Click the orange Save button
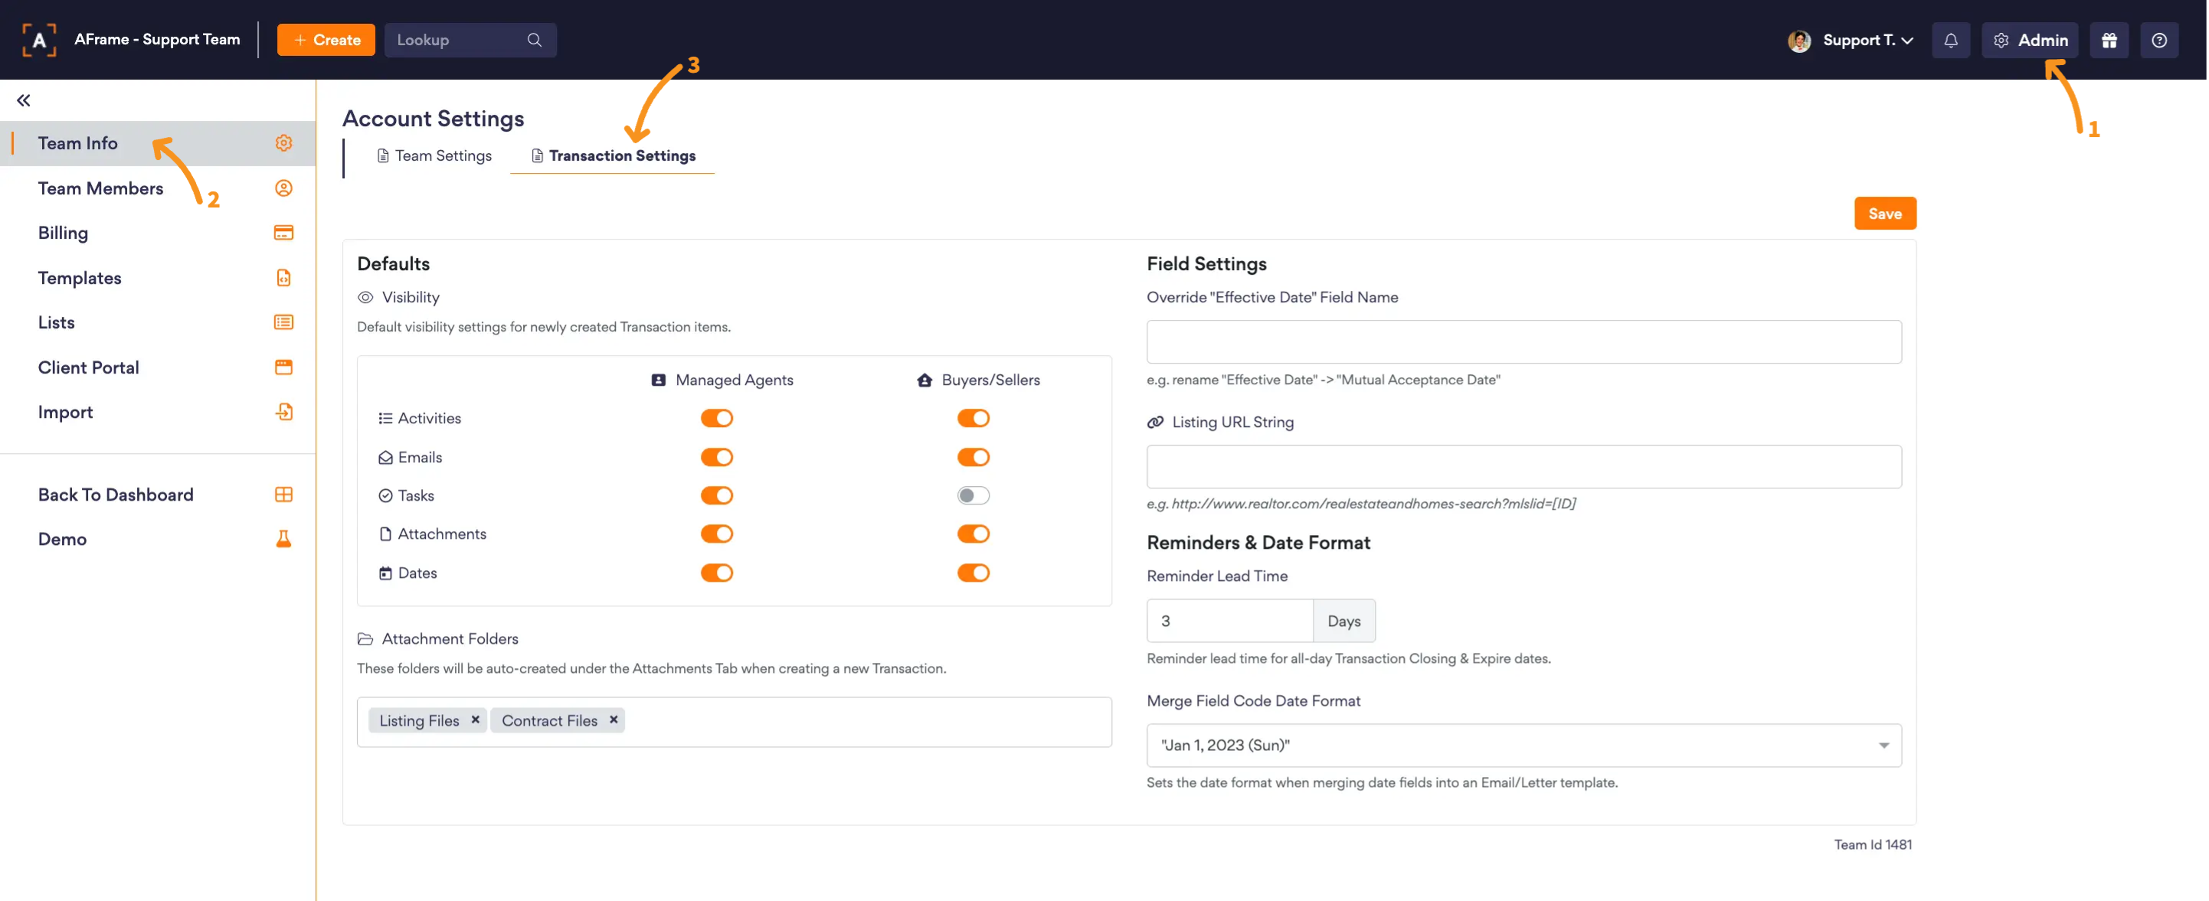This screenshot has height=901, width=2209. [1884, 214]
